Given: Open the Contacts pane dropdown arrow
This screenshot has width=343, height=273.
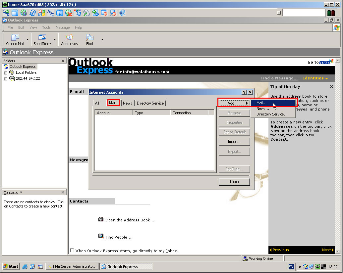Looking at the screenshot, I should pyautogui.click(x=21, y=192).
